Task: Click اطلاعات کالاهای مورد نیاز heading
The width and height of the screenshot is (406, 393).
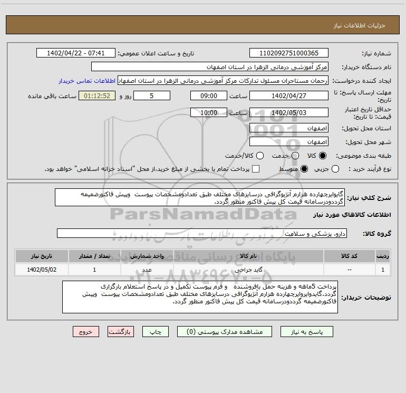Action: tap(352, 215)
